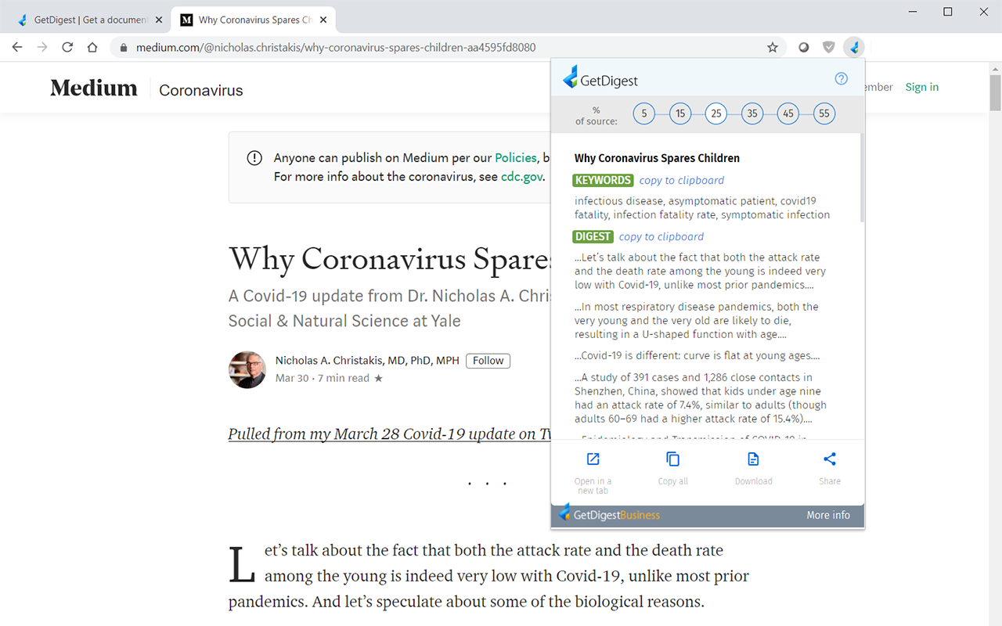Set the source percentage slider to 45
The width and height of the screenshot is (1002, 626).
coord(788,113)
